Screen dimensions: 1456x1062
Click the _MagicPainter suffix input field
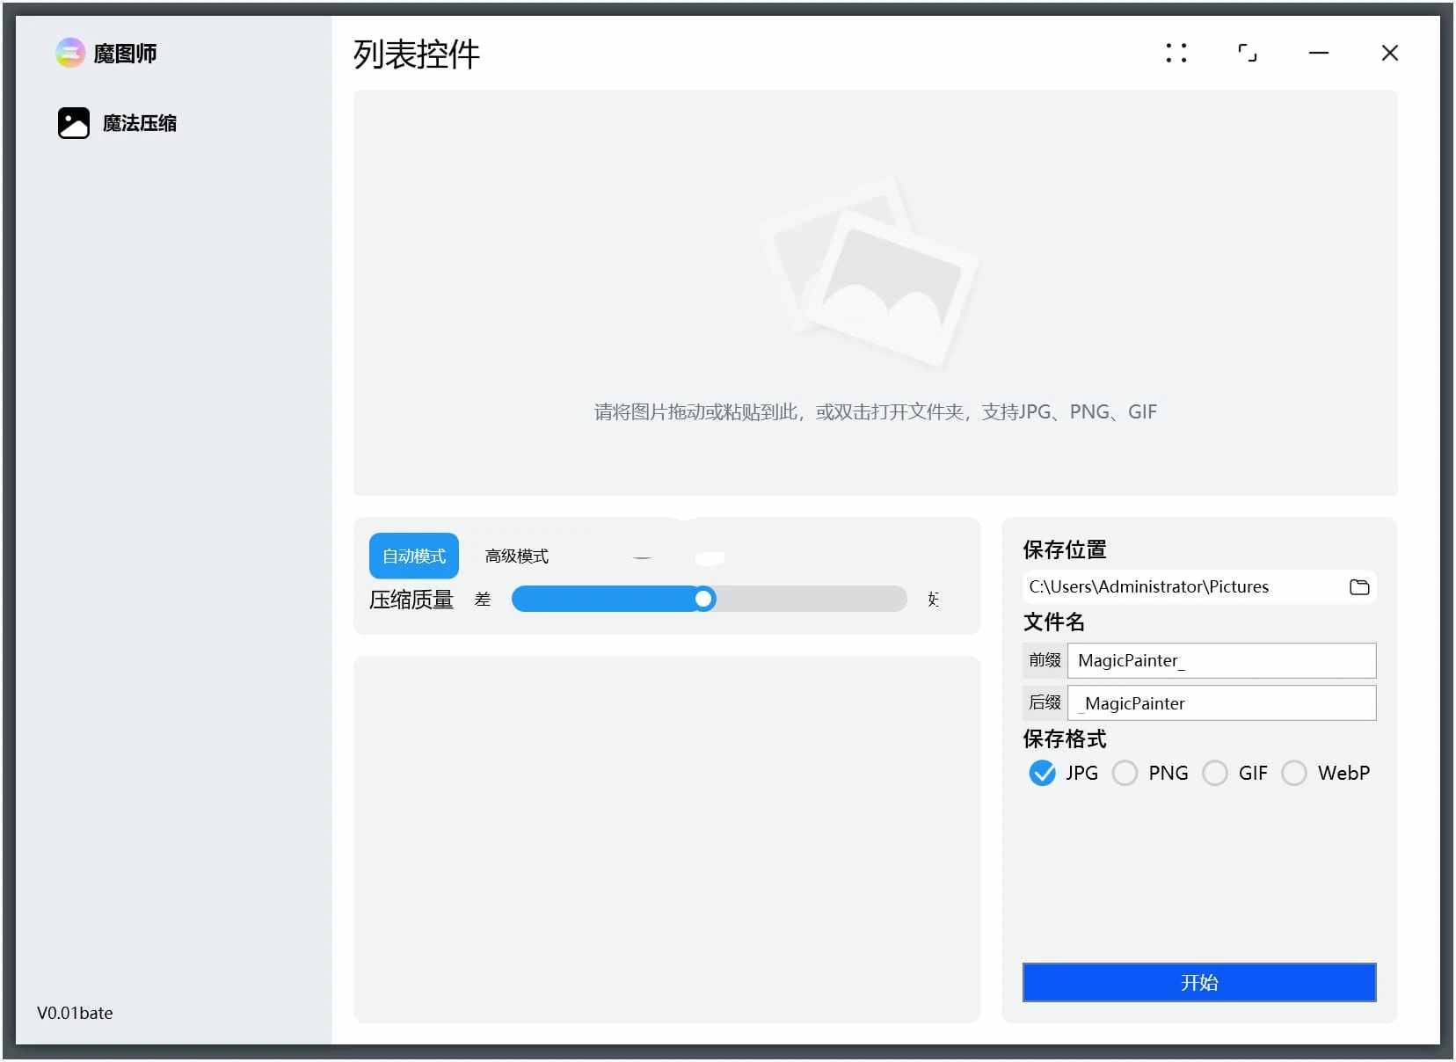1223,703
